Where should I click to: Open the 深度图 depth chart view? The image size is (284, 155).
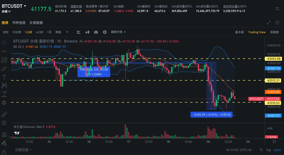tap(275, 32)
